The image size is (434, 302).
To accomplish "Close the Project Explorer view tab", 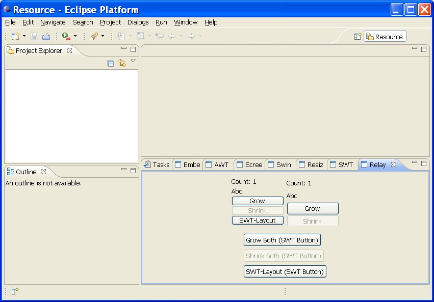I will pos(69,50).
